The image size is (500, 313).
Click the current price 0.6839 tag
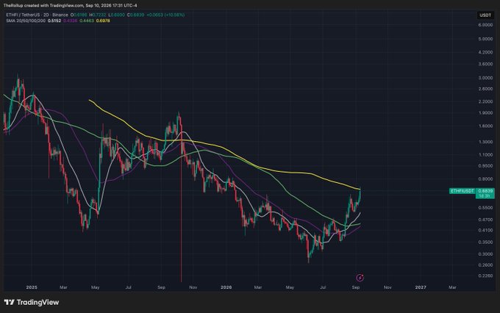click(485, 191)
